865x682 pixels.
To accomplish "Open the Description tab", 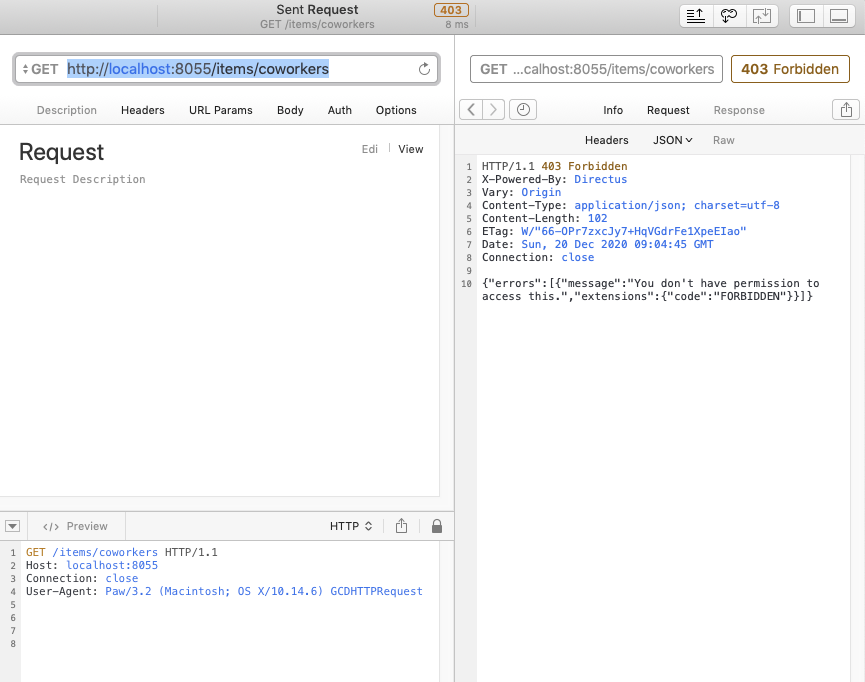I will pyautogui.click(x=67, y=110).
